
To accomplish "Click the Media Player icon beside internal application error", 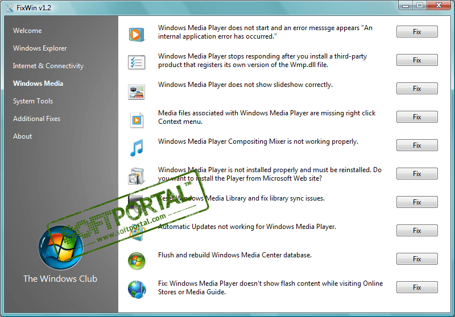I will coord(136,35).
